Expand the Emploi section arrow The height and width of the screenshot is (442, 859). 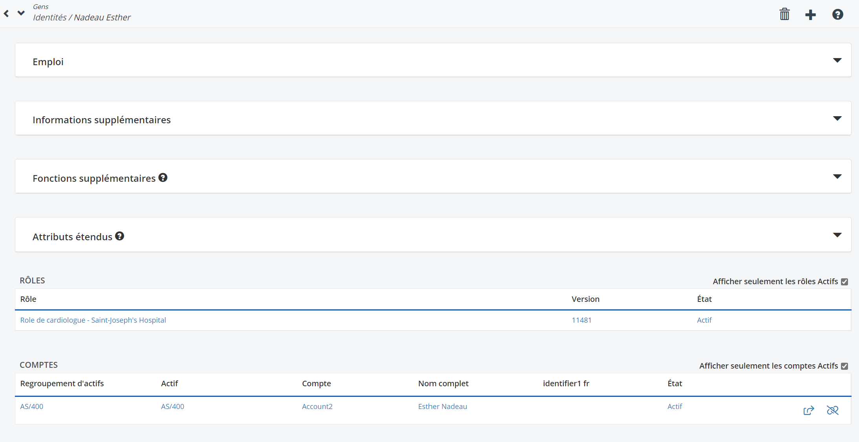tap(837, 60)
